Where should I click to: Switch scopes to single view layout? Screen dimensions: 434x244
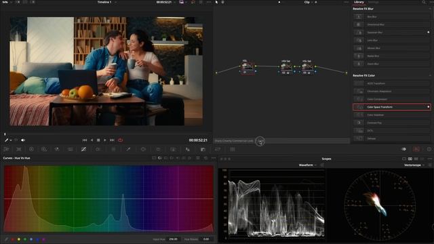click(x=404, y=159)
